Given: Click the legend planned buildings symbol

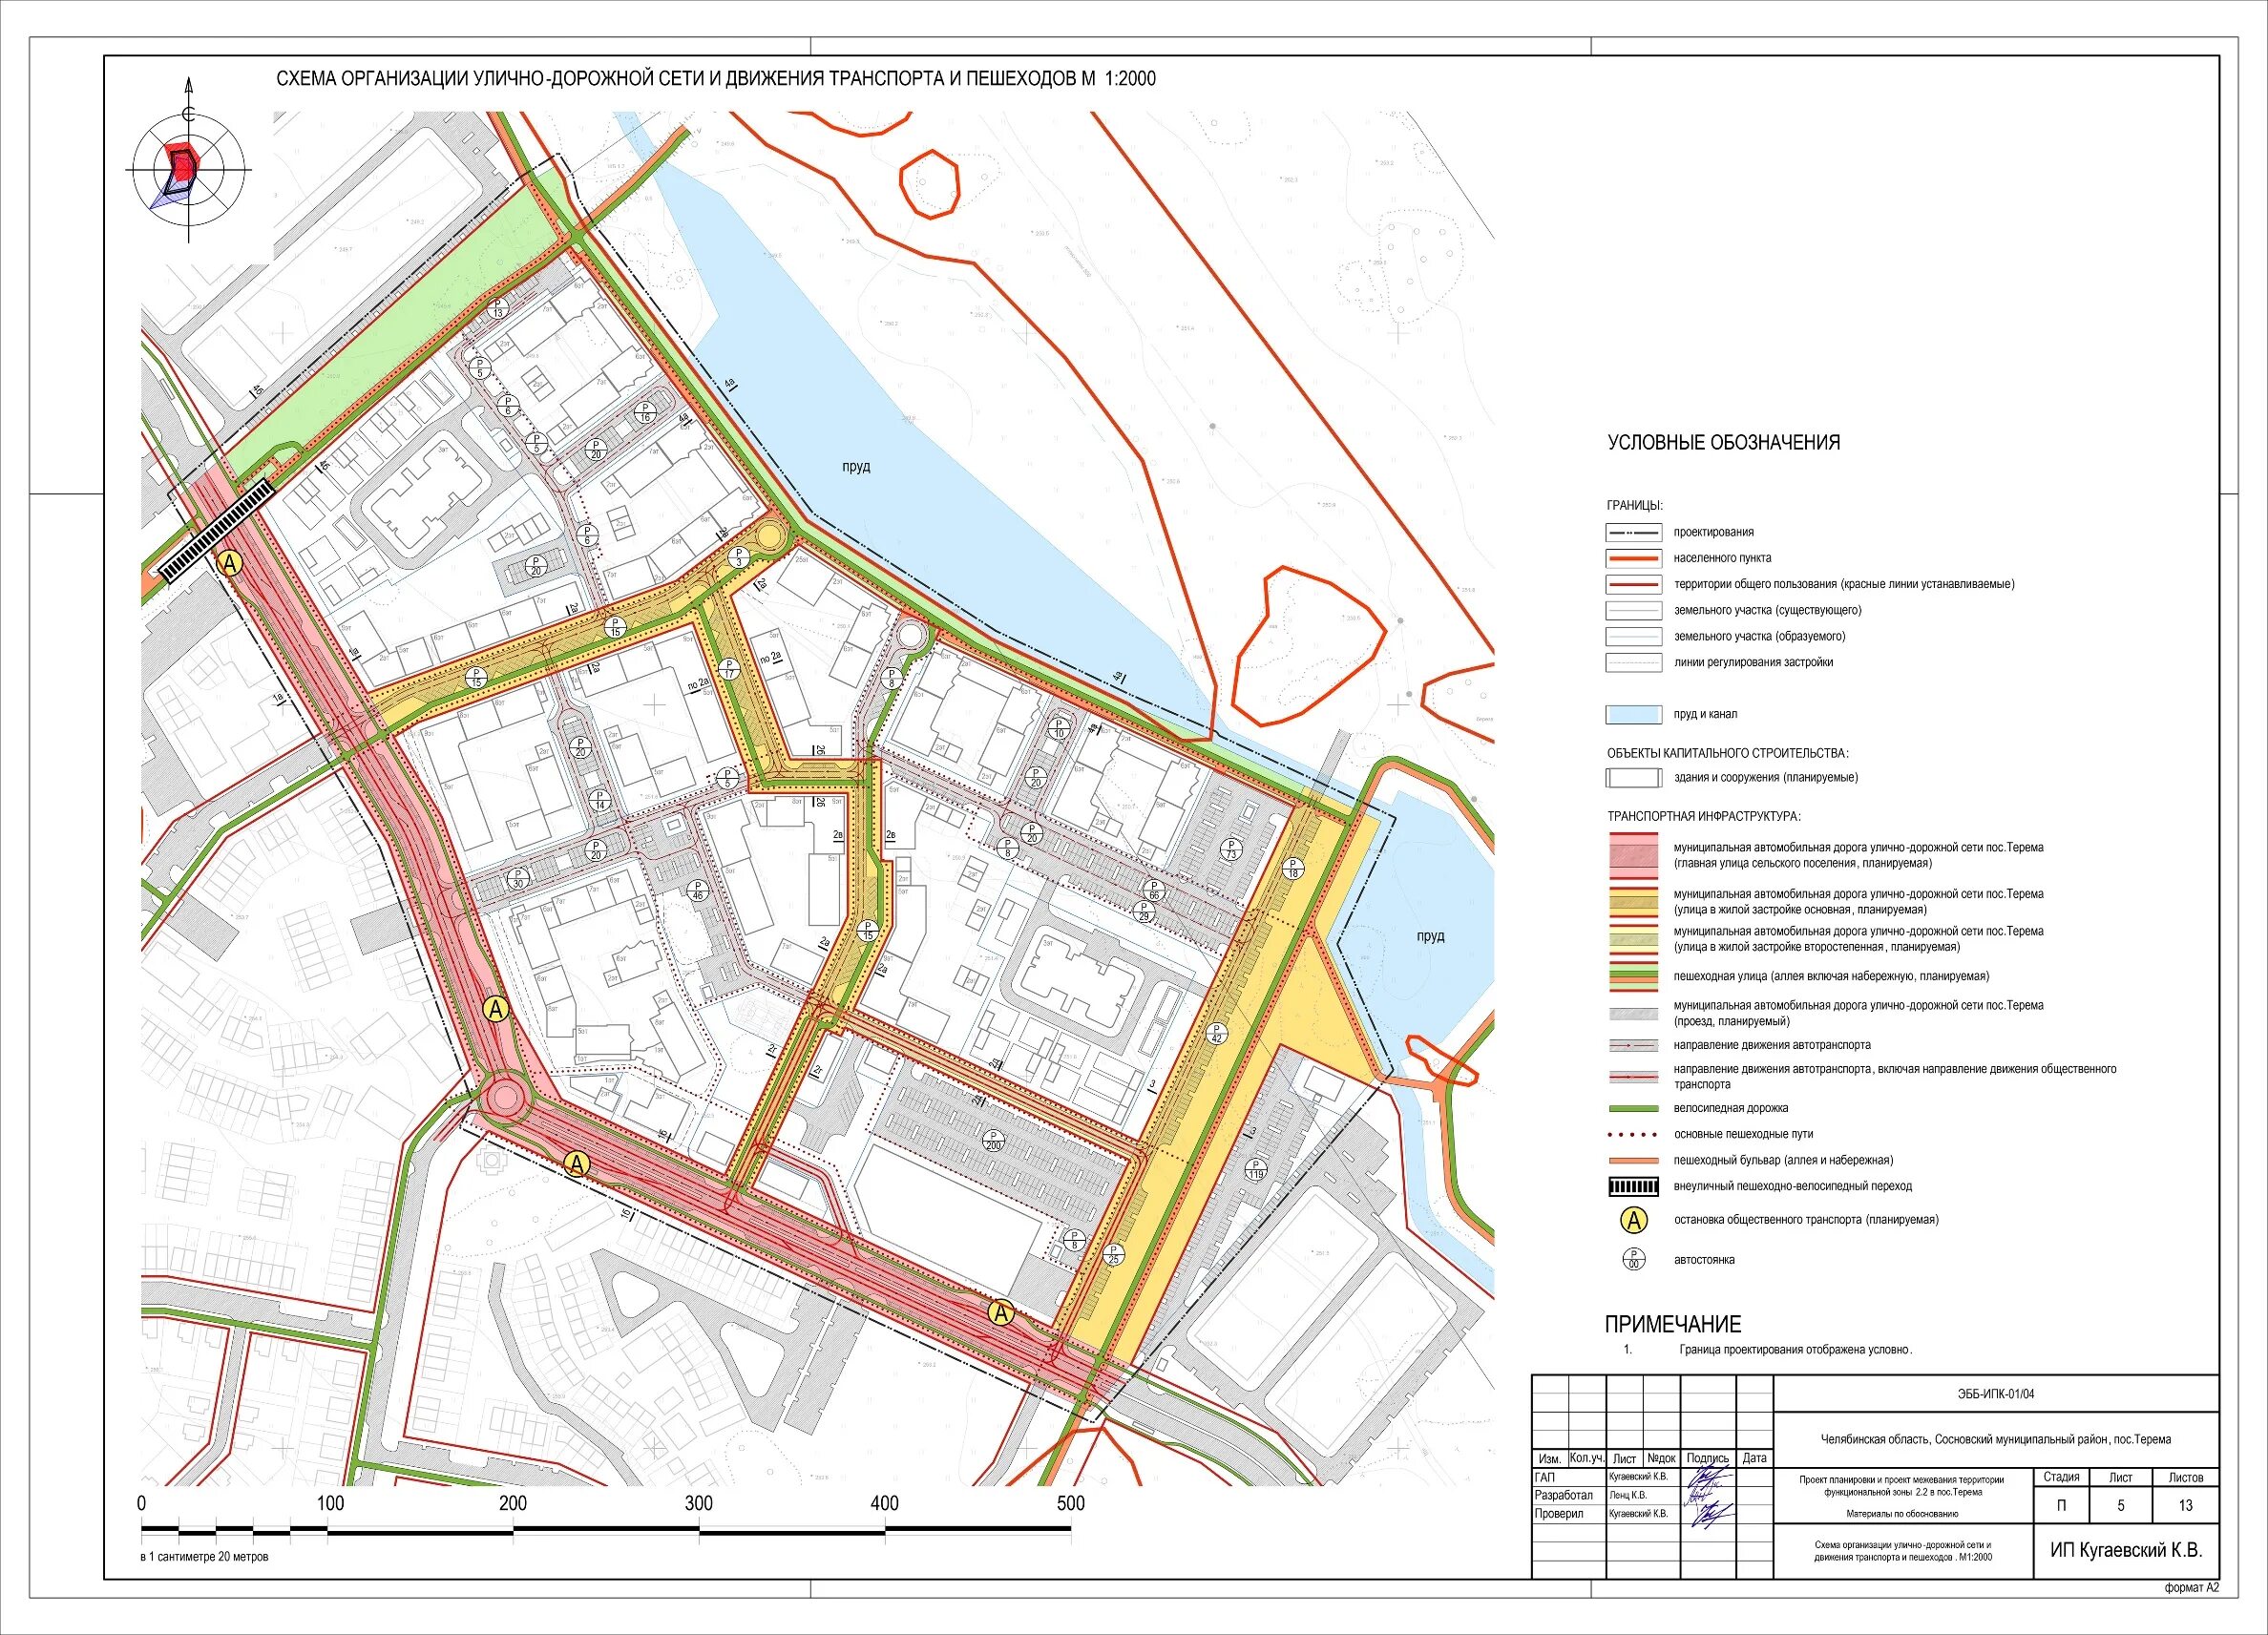Looking at the screenshot, I should [x=1633, y=777].
